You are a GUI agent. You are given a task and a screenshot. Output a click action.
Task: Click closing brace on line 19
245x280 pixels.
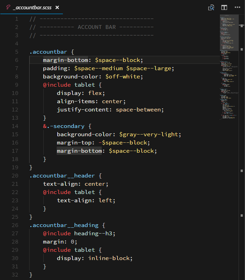[31, 168]
